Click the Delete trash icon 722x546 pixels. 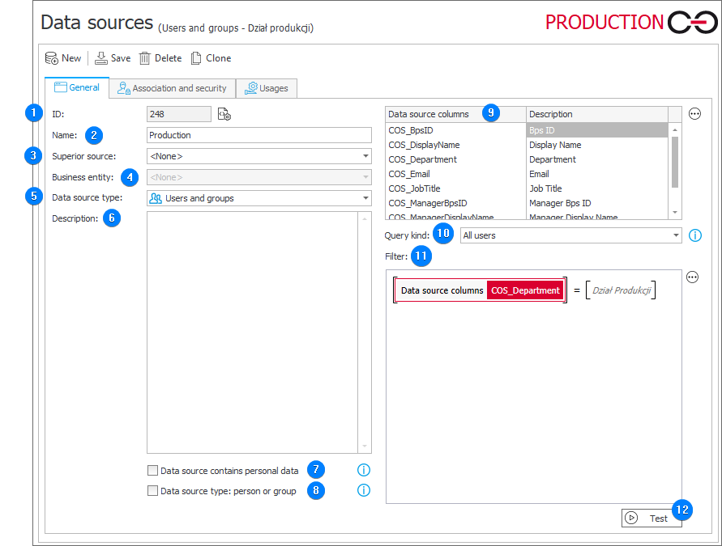click(x=144, y=58)
